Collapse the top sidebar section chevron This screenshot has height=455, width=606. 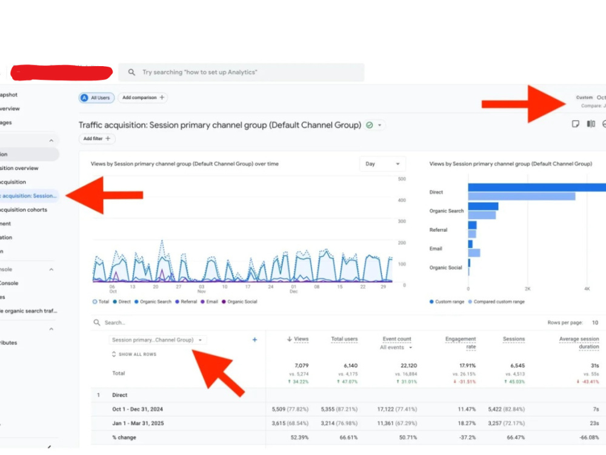tap(52, 141)
